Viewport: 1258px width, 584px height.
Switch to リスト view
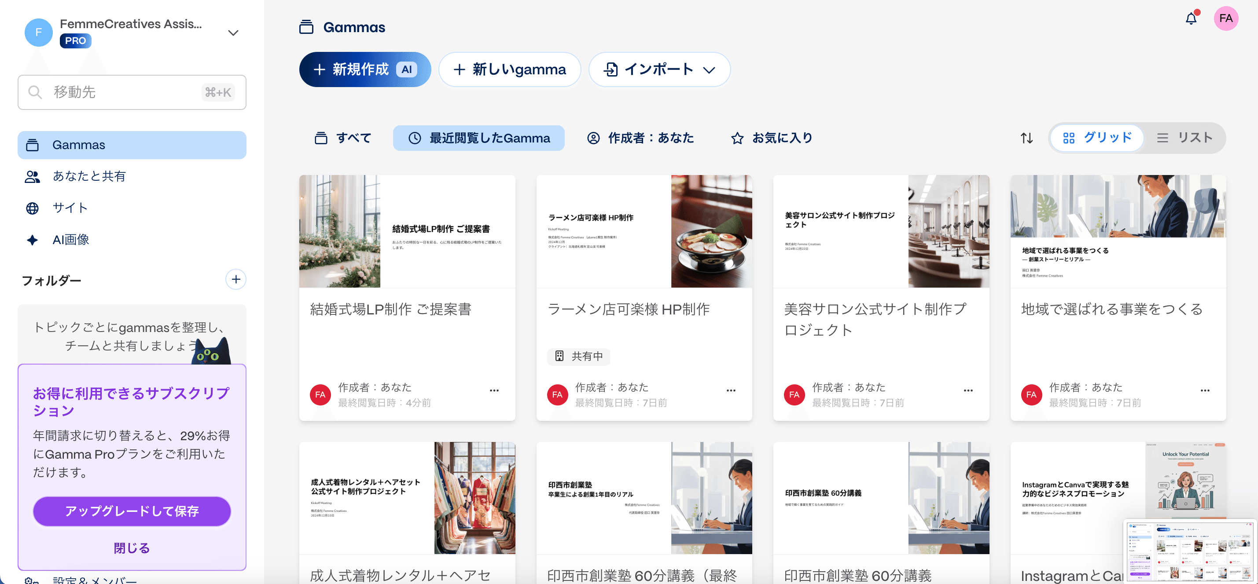1185,138
